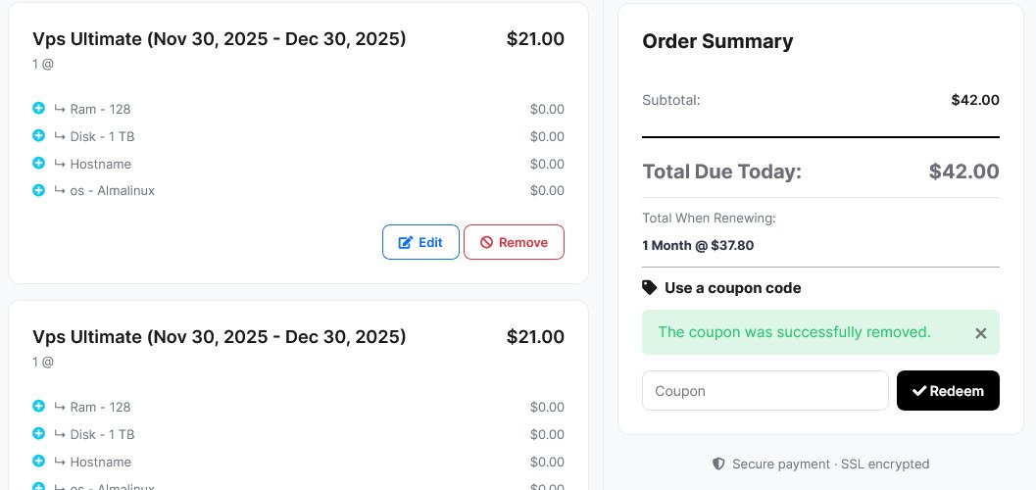Click the plus icon beside Hostname in top cart item

coord(39,163)
